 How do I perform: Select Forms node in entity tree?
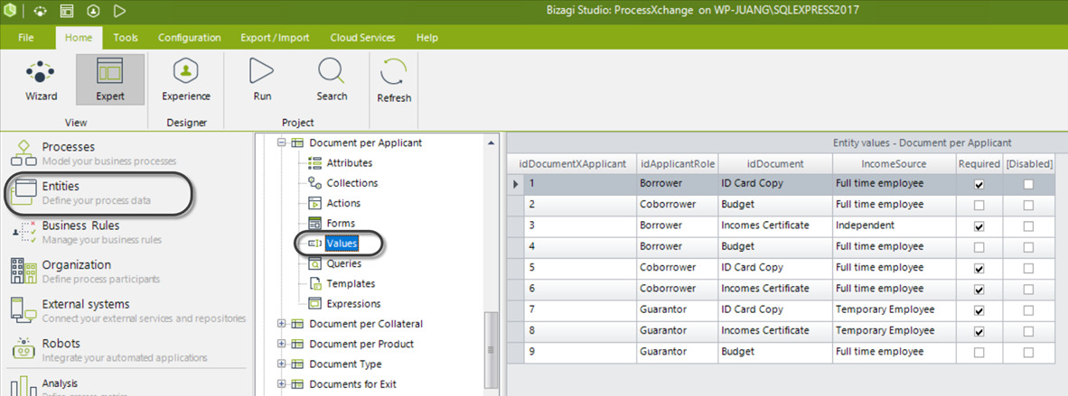tap(341, 223)
